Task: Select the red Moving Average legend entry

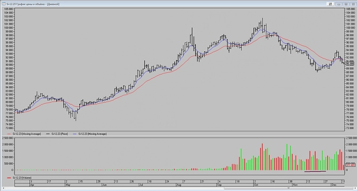Action: tap(24, 134)
